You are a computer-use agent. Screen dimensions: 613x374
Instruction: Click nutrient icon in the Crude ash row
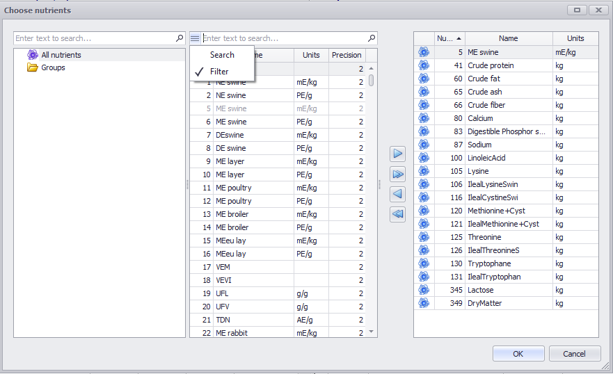(424, 92)
